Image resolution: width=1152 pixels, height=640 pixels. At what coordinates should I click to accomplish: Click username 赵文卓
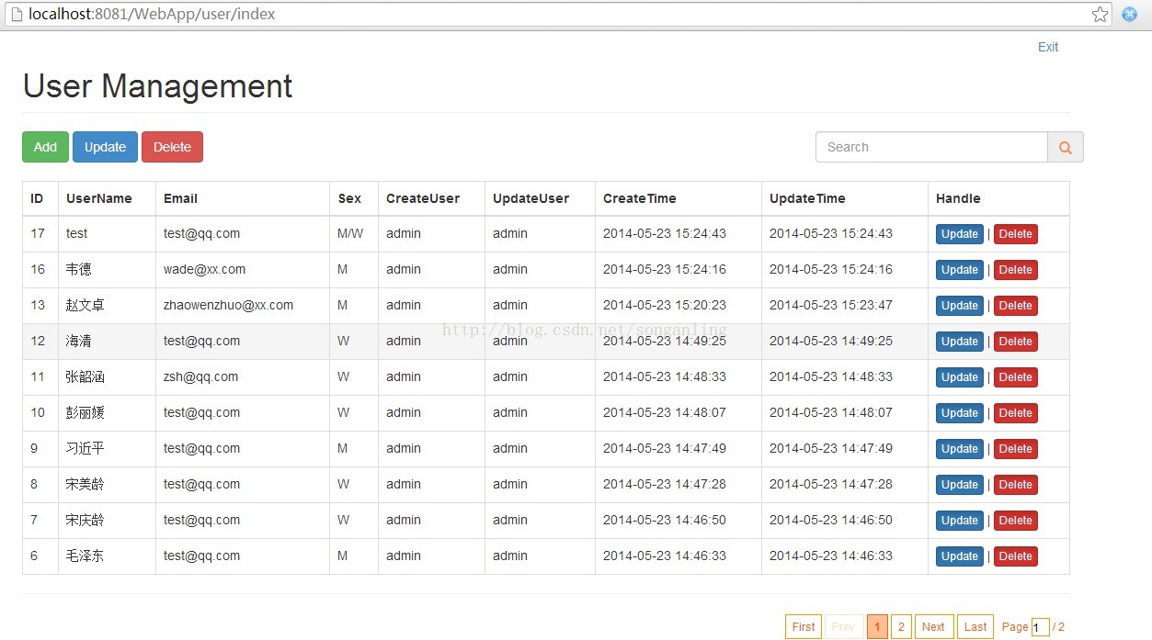(x=86, y=305)
